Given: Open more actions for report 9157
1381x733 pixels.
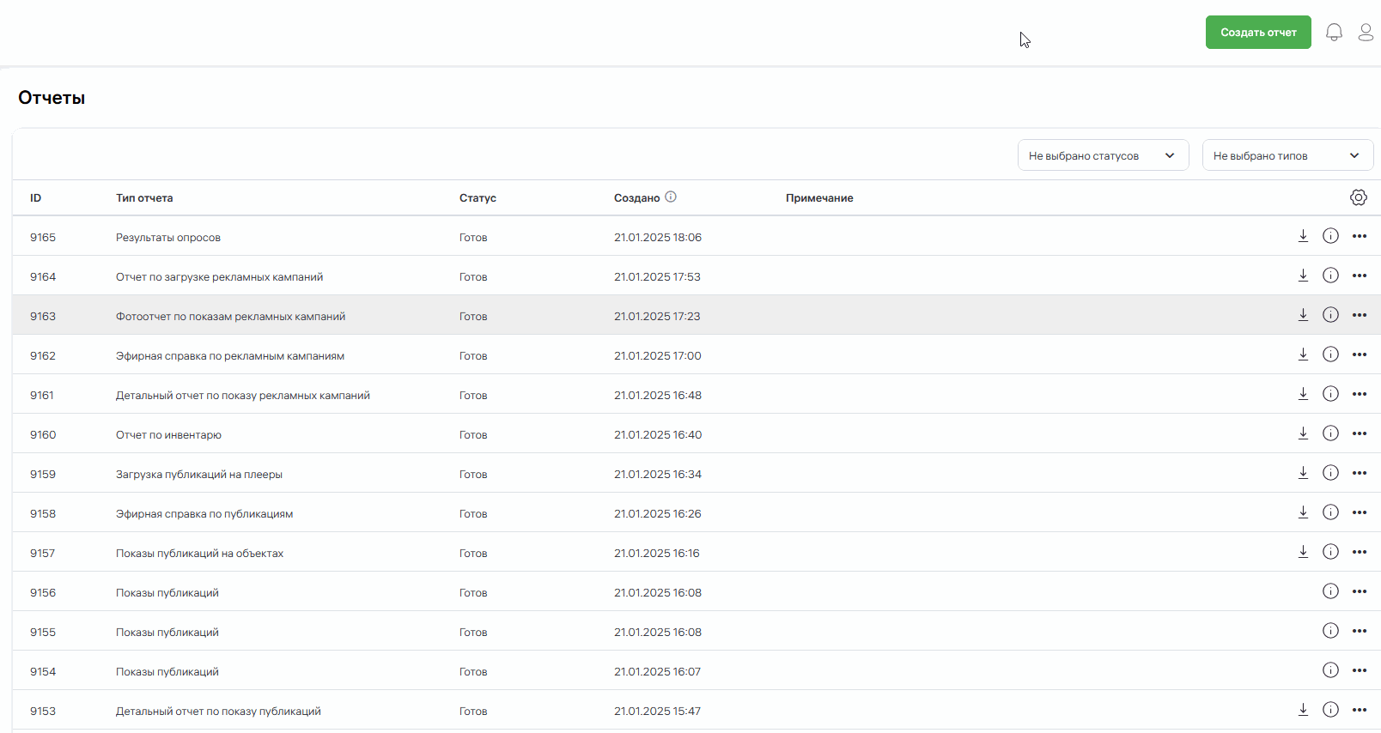Looking at the screenshot, I should [x=1359, y=552].
